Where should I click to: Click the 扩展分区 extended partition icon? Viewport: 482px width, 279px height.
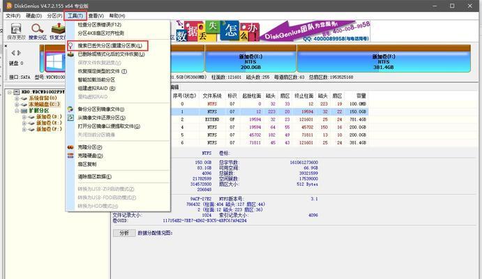coord(24,111)
